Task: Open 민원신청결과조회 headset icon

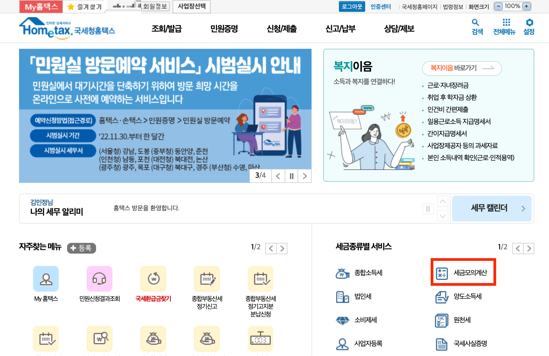Action: [x=99, y=279]
